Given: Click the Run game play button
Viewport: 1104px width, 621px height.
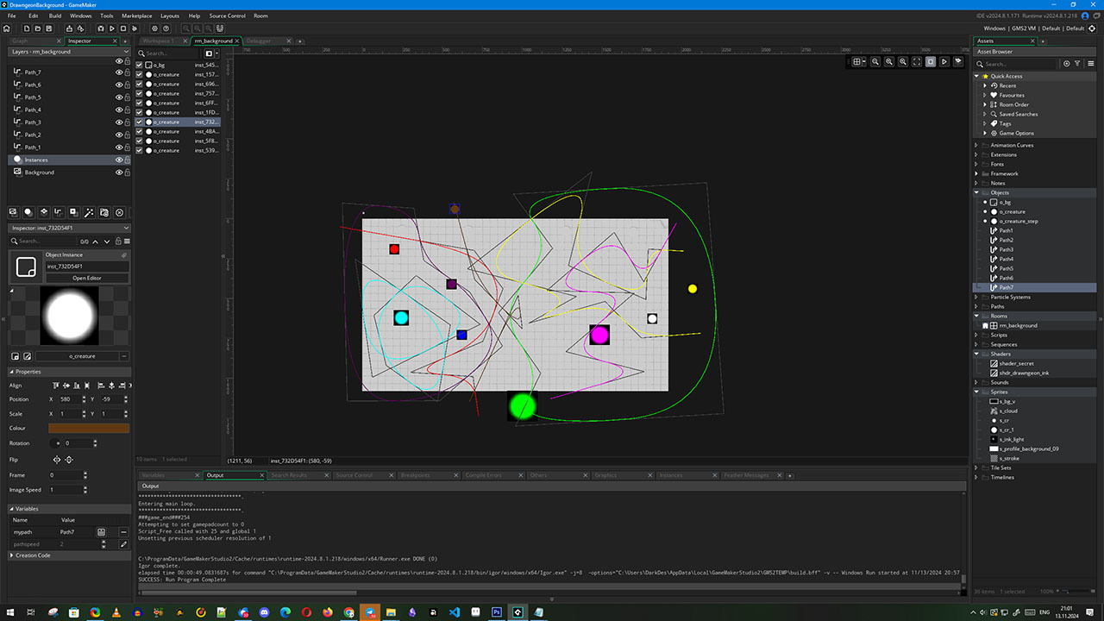Looking at the screenshot, I should (x=112, y=28).
